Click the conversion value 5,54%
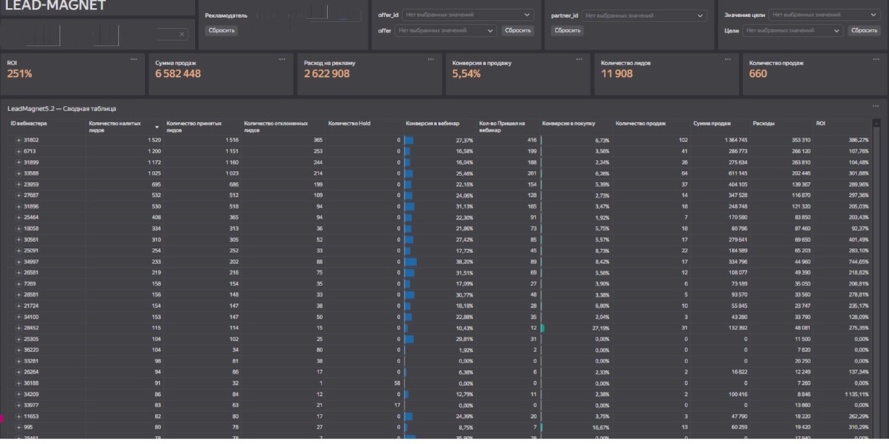The height and width of the screenshot is (444, 889). (x=467, y=74)
